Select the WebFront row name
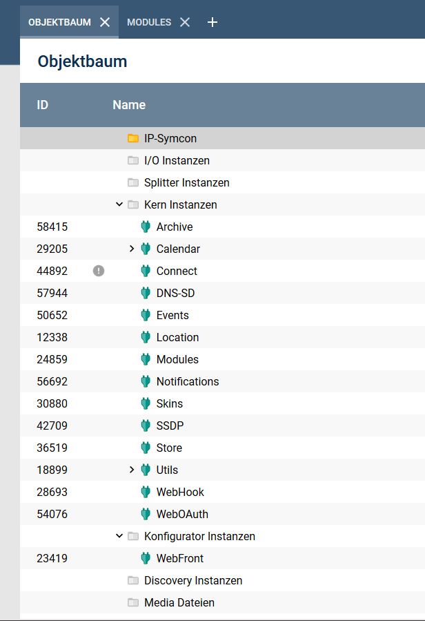This screenshot has width=425, height=621. pos(179,558)
